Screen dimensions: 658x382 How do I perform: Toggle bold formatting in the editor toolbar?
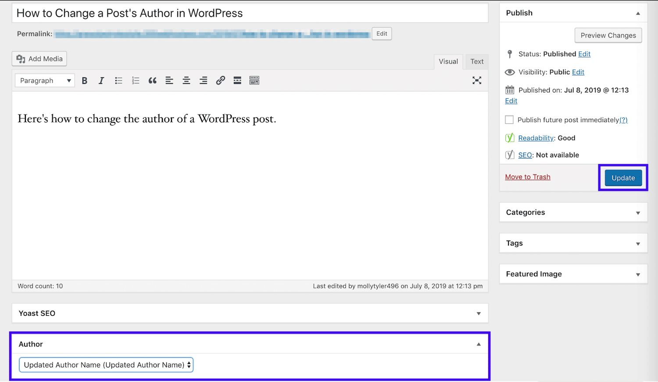click(x=84, y=80)
